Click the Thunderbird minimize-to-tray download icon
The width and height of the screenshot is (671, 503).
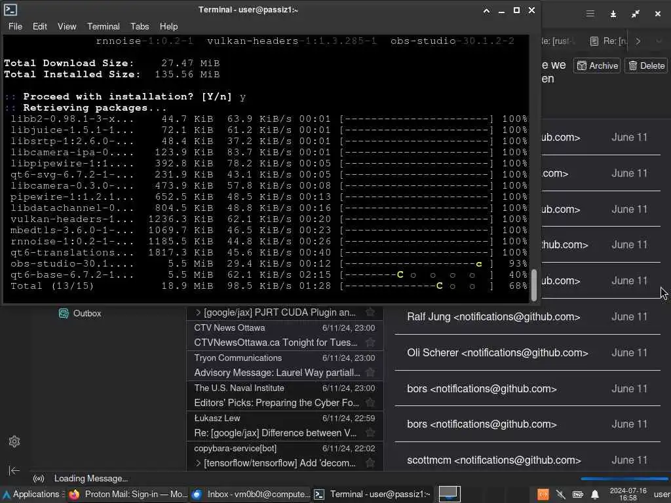pyautogui.click(x=613, y=14)
